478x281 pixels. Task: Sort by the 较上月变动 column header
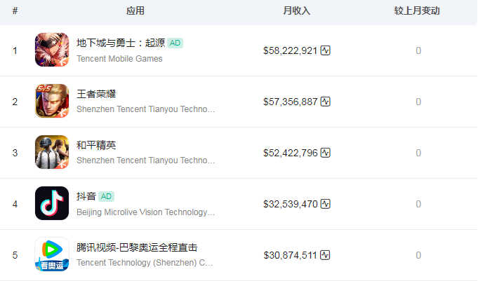point(418,11)
